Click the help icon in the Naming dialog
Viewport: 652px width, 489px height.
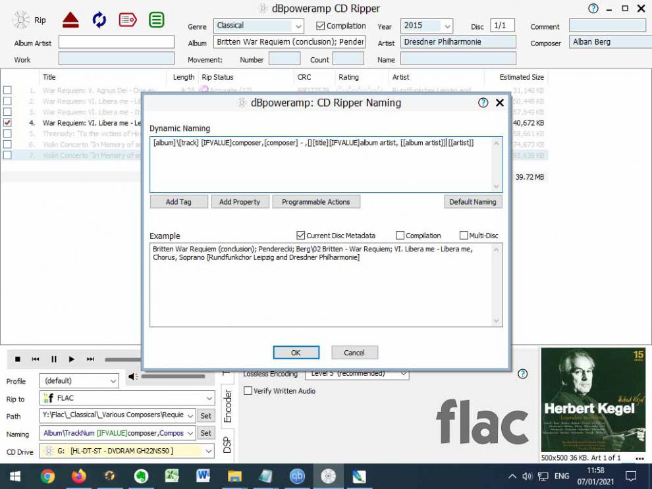click(483, 103)
